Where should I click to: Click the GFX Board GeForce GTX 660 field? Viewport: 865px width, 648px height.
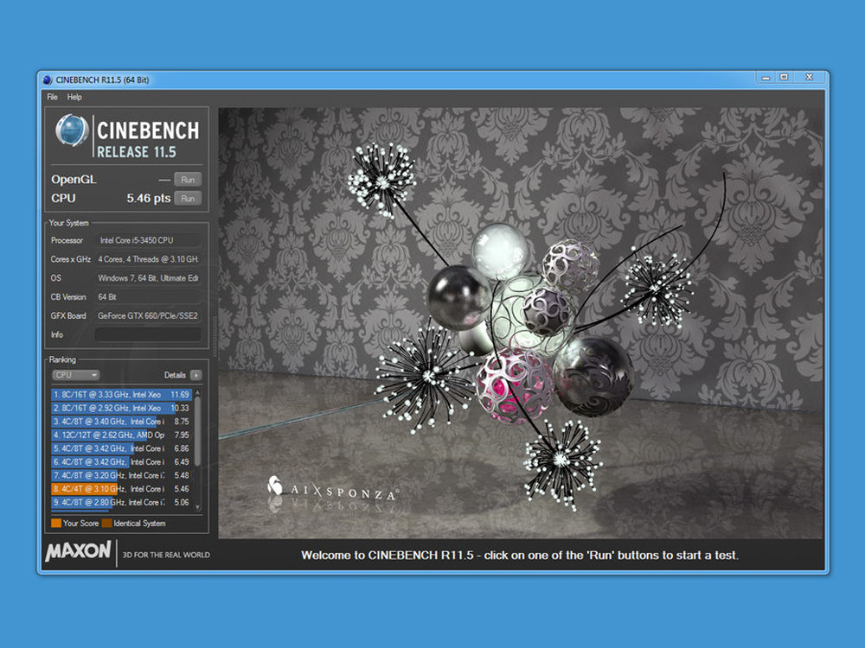148,315
